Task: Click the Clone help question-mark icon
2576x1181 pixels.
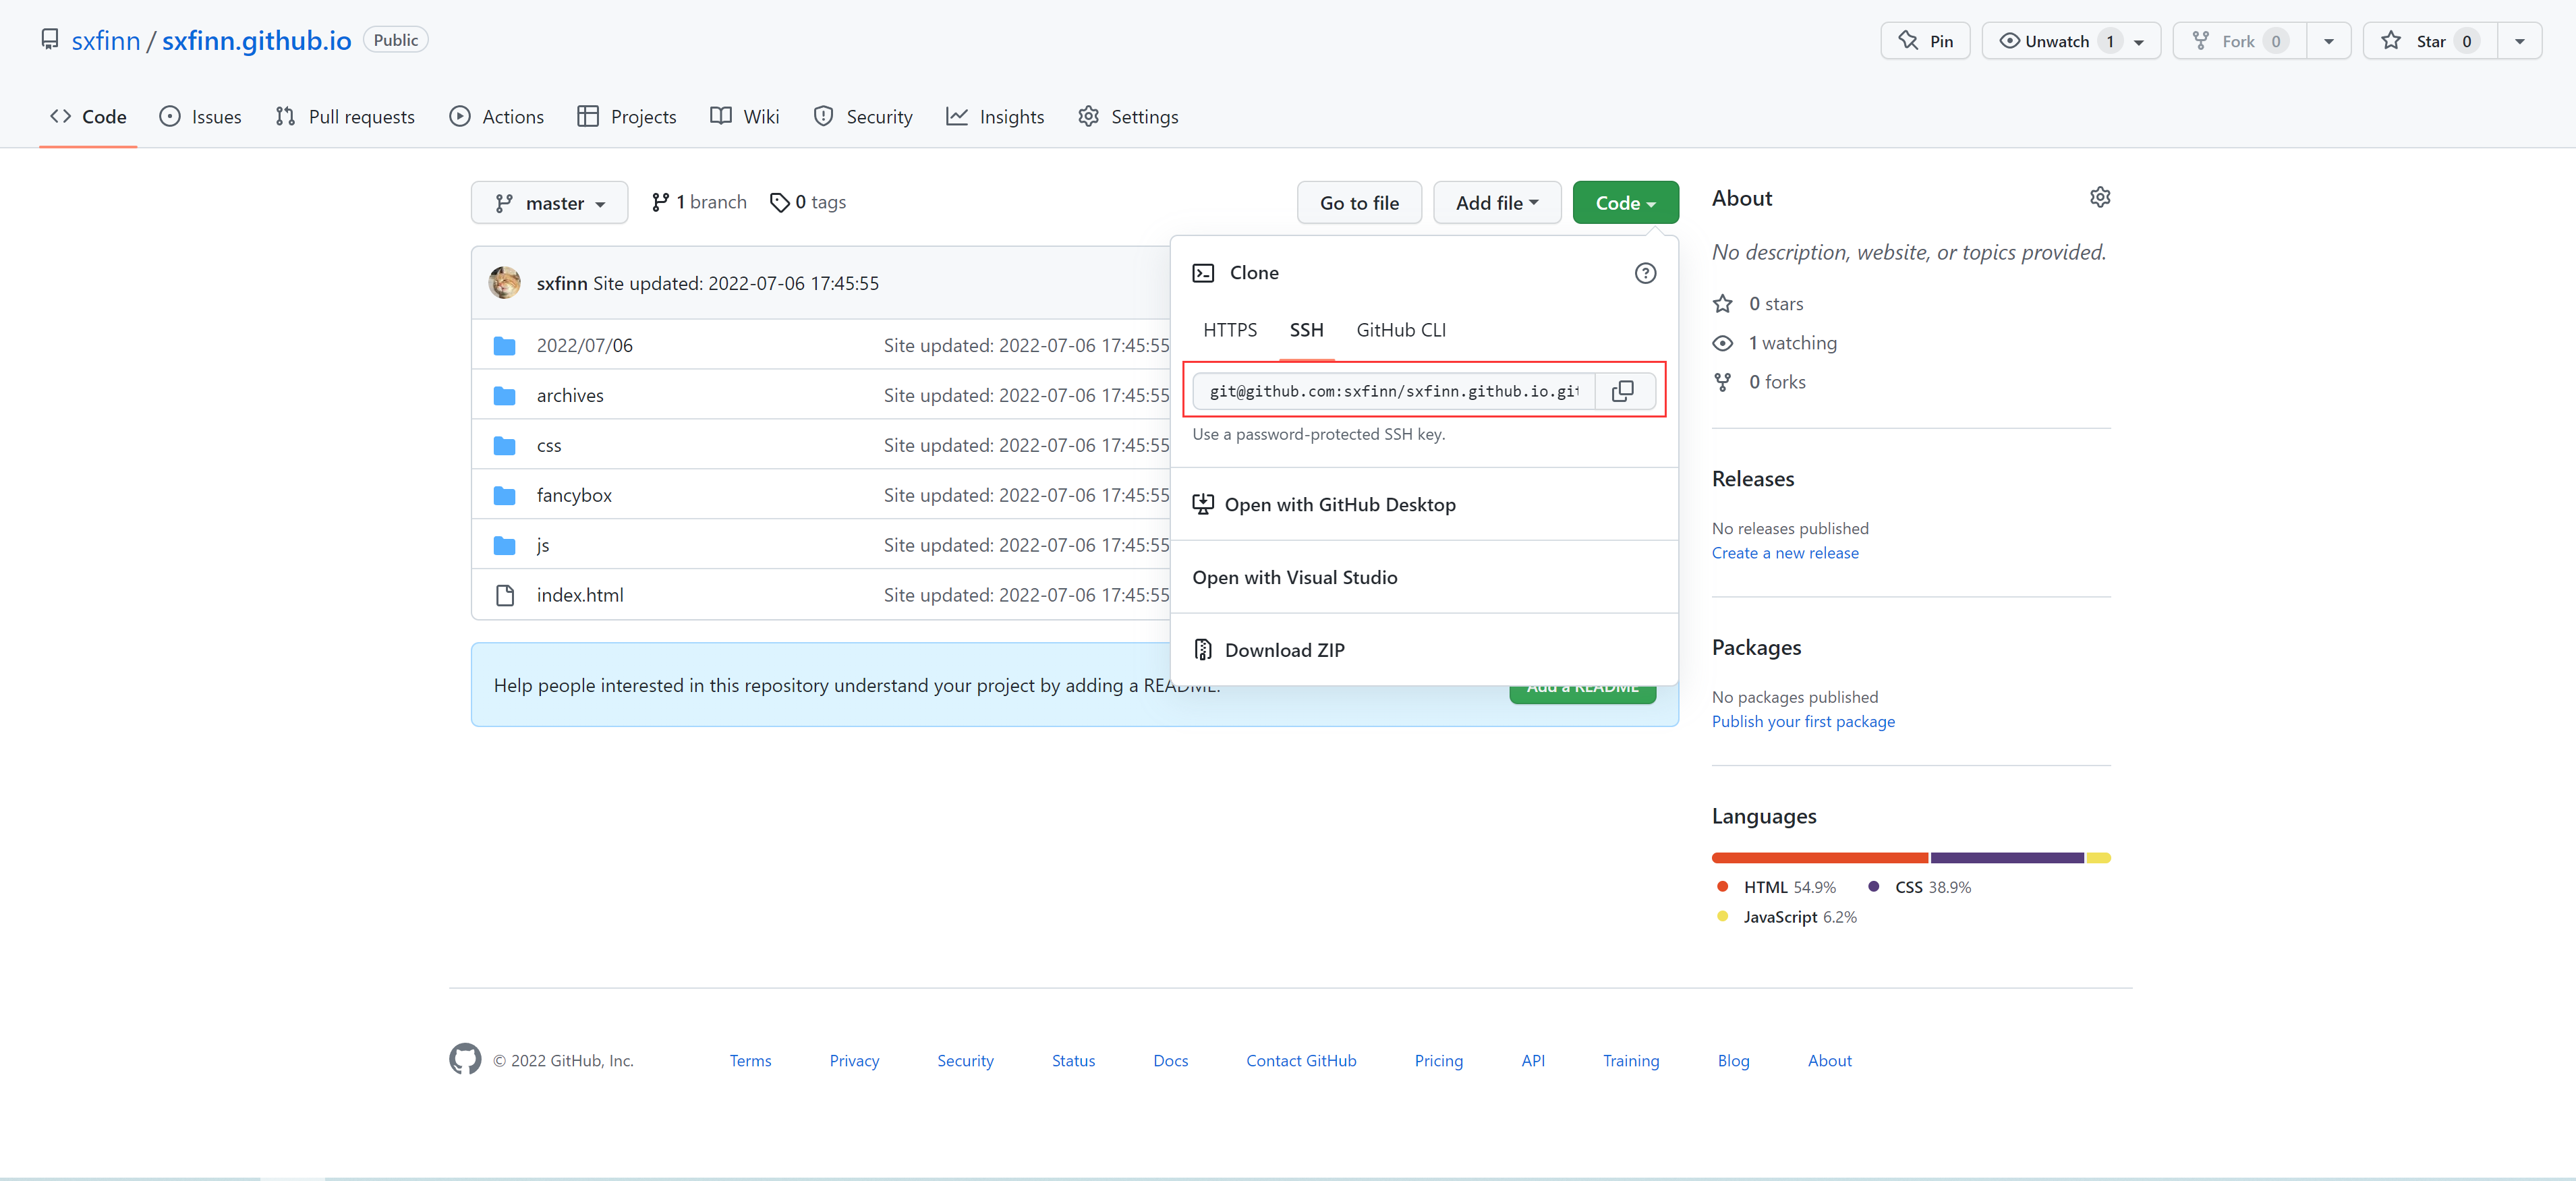Action: point(1645,273)
